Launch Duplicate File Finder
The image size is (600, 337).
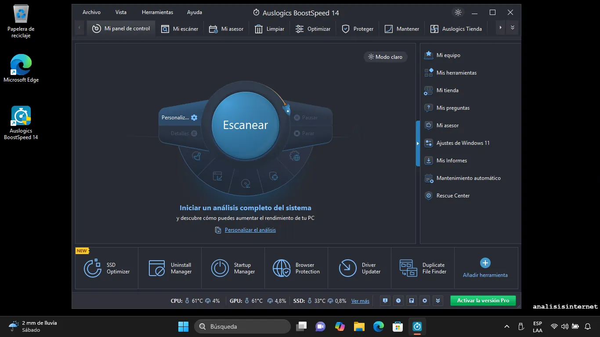tap(423, 268)
